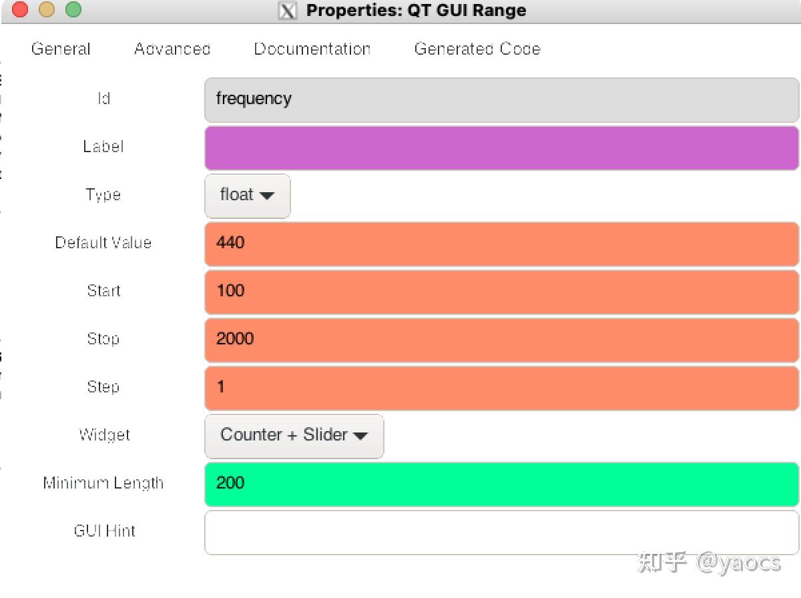This screenshot has height=598, width=801.
Task: Click the Id field containing frequency
Action: point(501,99)
